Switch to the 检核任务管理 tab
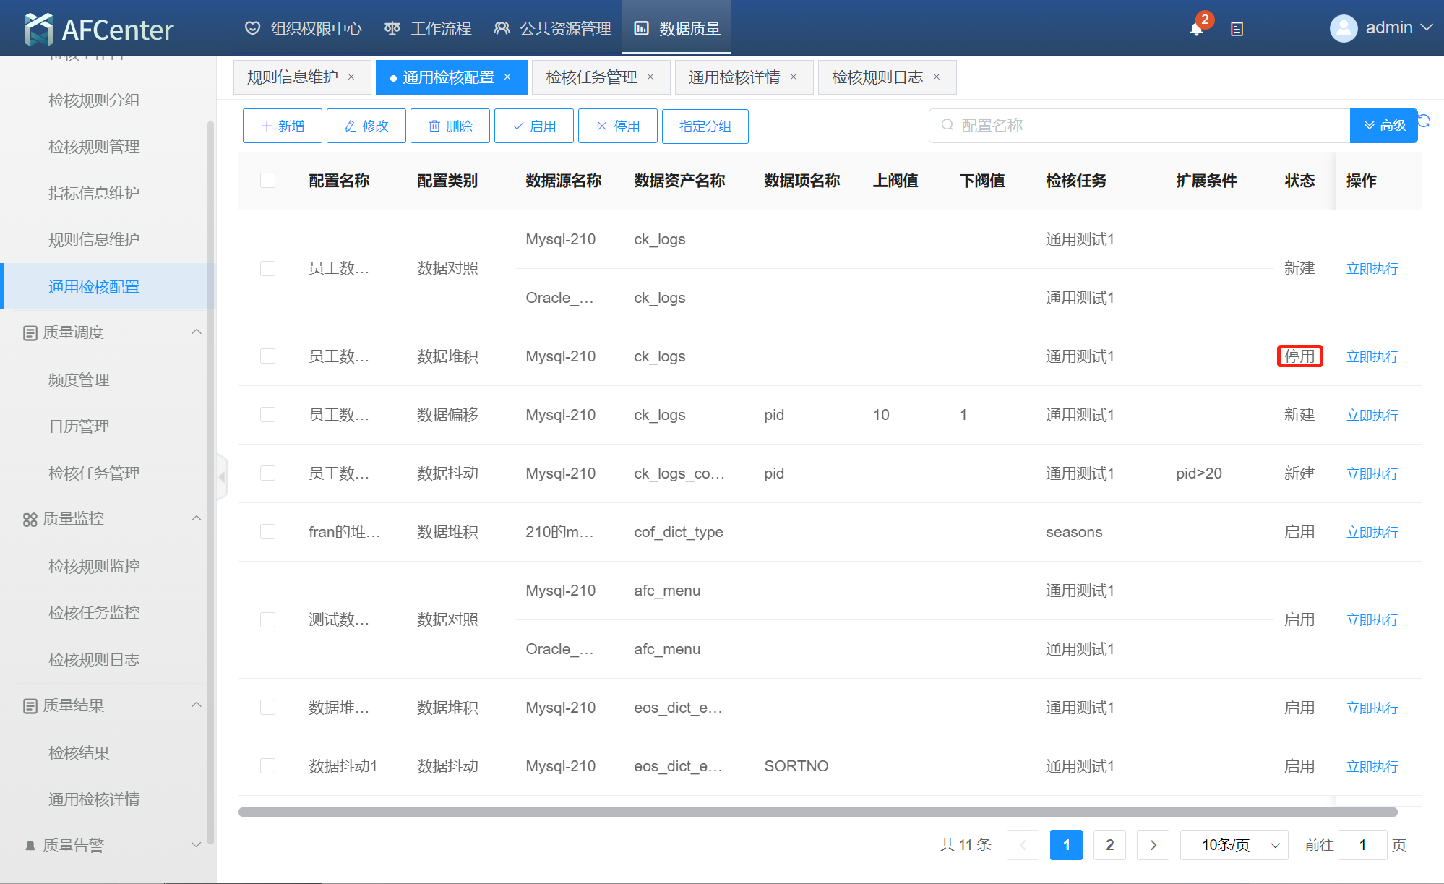The height and width of the screenshot is (884, 1444). tap(591, 77)
